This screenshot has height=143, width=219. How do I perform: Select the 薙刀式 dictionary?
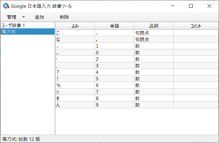click(27, 31)
